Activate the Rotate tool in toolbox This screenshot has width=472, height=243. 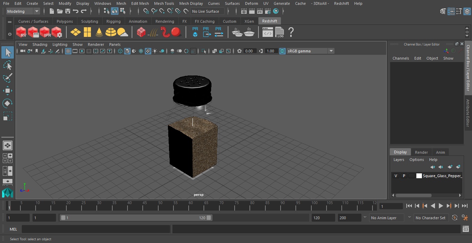point(8,103)
